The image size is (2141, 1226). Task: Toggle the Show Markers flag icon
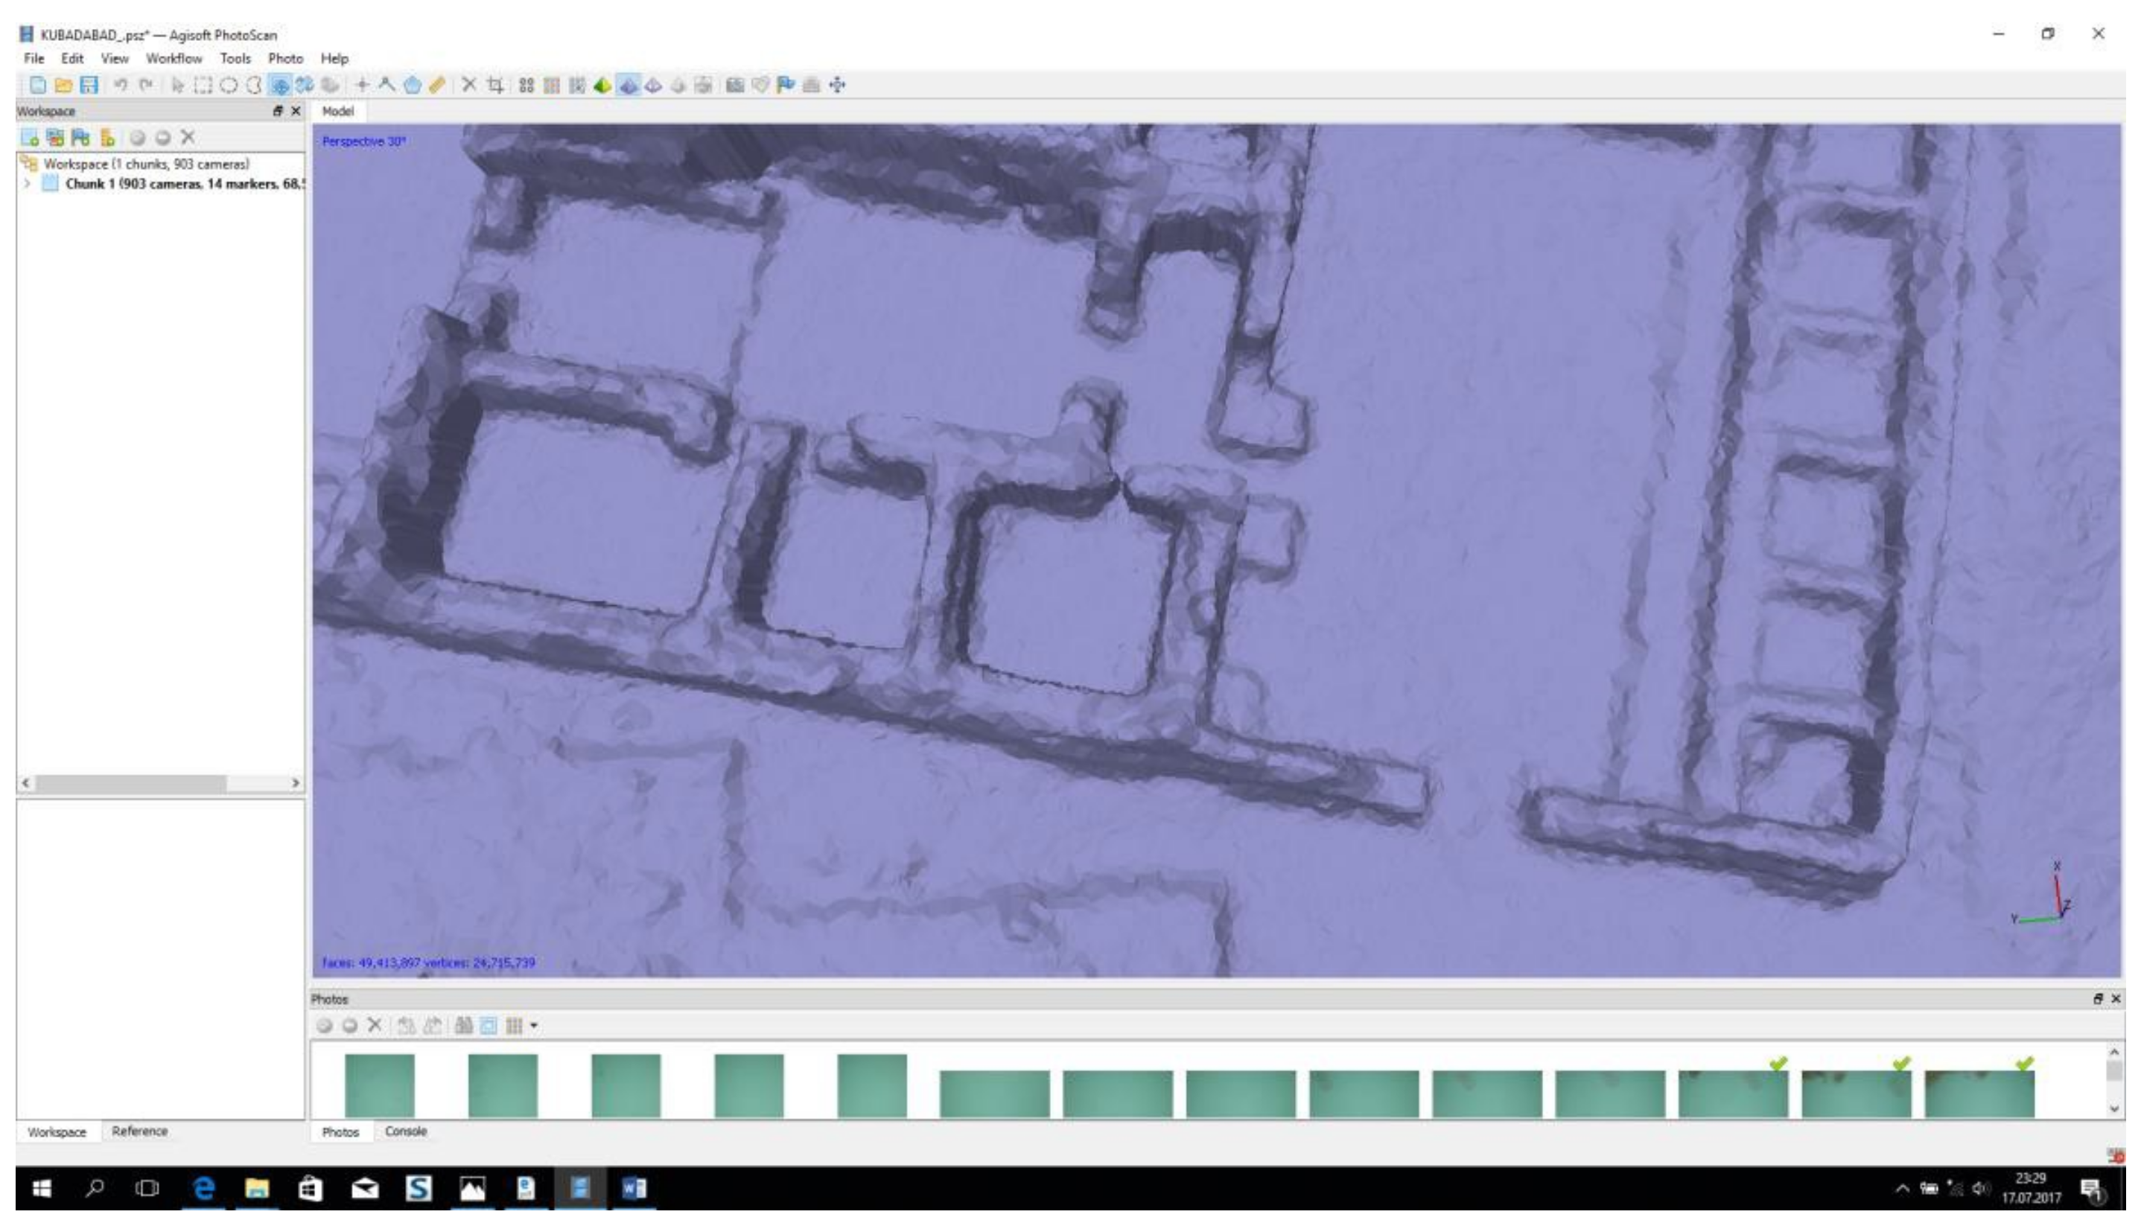point(786,85)
